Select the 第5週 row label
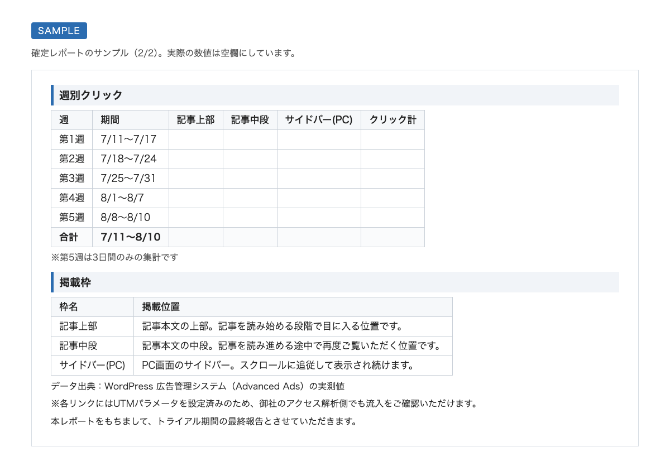This screenshot has height=471, width=670. click(x=72, y=218)
